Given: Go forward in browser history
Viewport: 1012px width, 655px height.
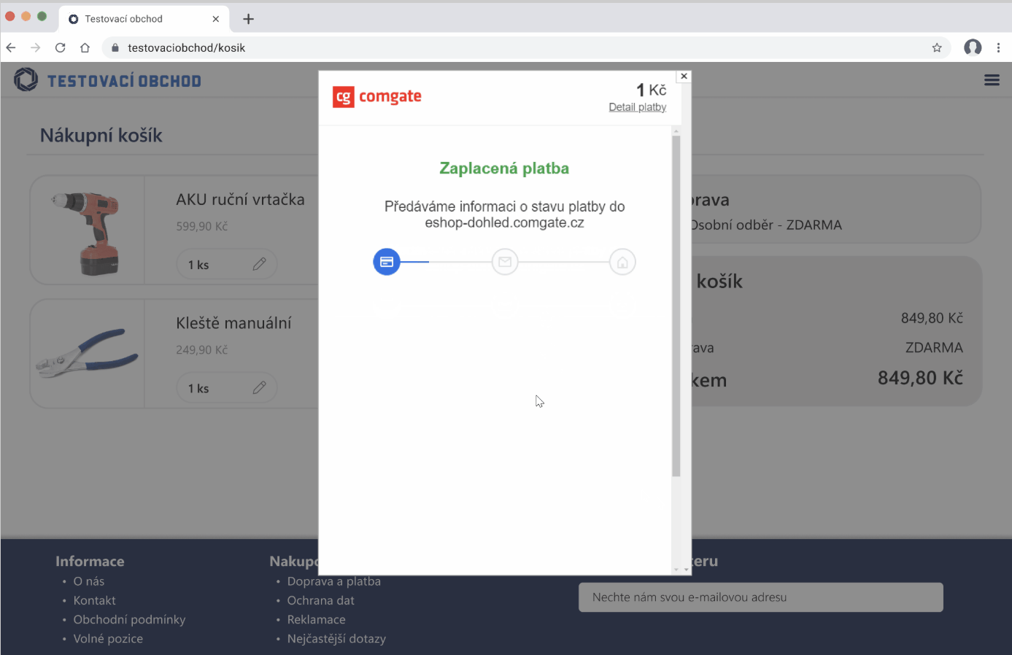Looking at the screenshot, I should point(35,47).
